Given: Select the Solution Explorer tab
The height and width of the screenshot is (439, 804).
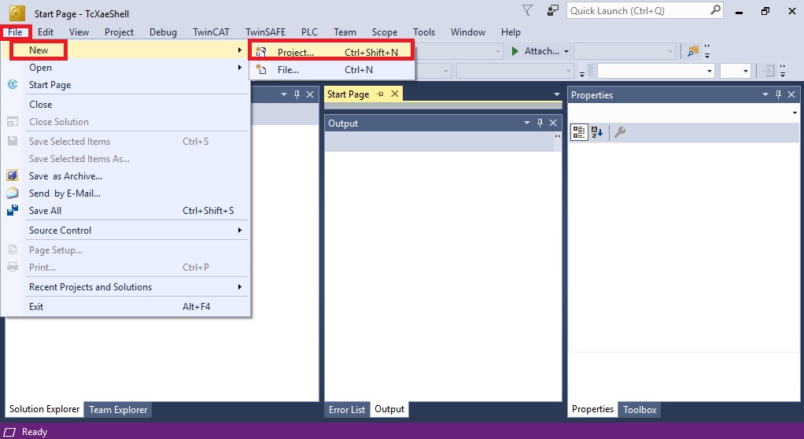Looking at the screenshot, I should point(45,409).
